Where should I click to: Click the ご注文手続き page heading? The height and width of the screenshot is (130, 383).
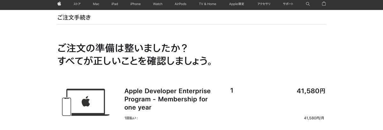pos(74,17)
